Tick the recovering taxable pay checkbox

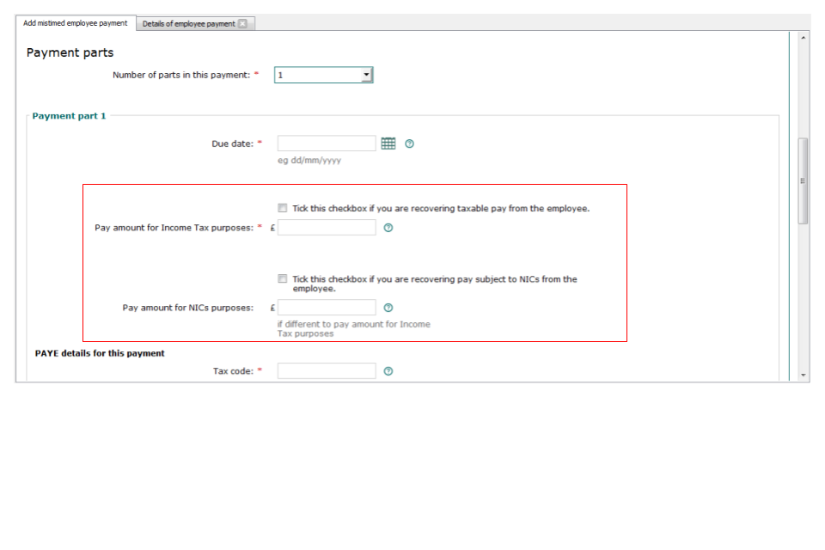tap(283, 208)
